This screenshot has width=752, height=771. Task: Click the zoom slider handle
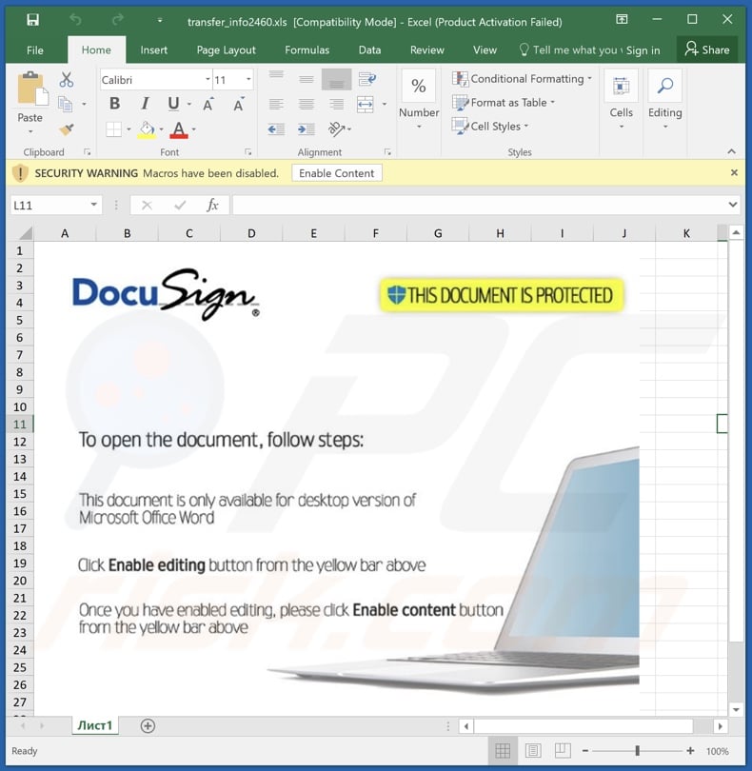[638, 751]
